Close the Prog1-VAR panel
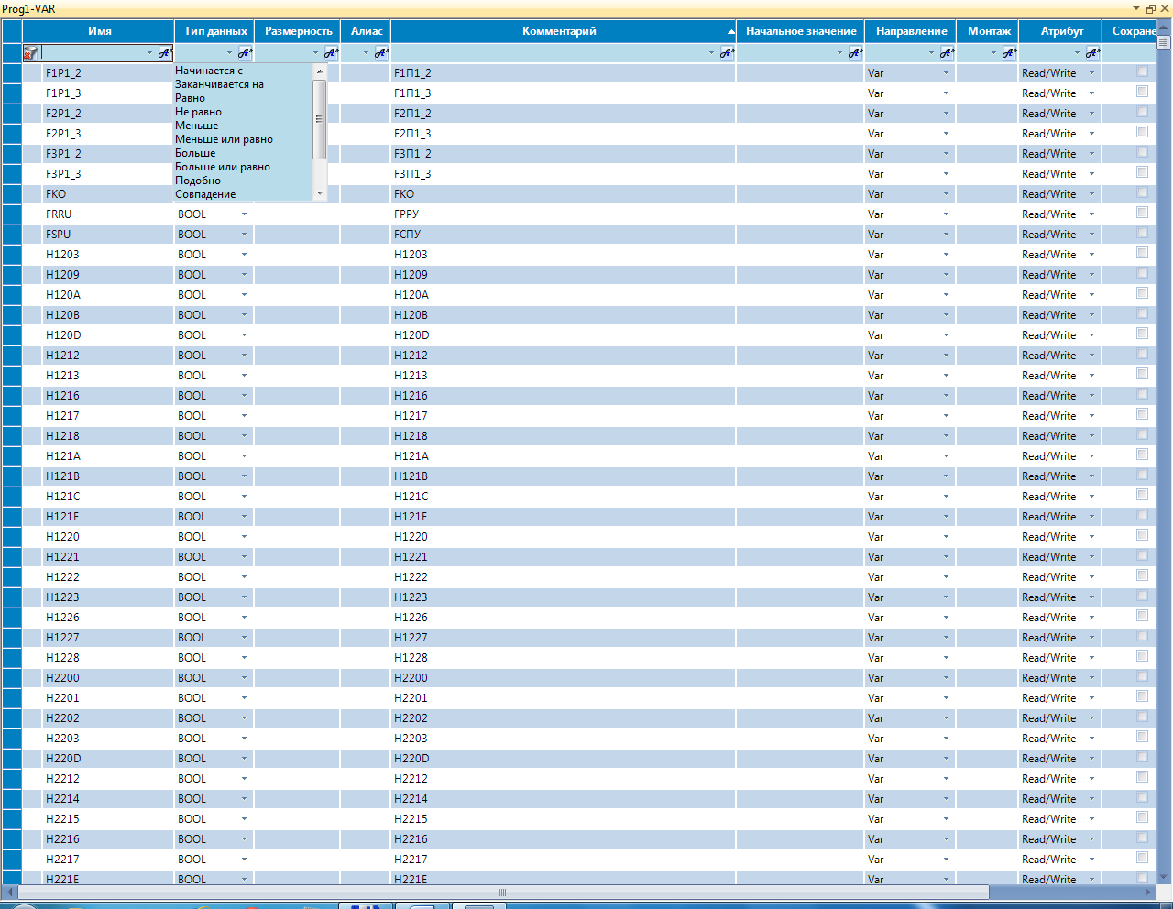 coord(1165,8)
